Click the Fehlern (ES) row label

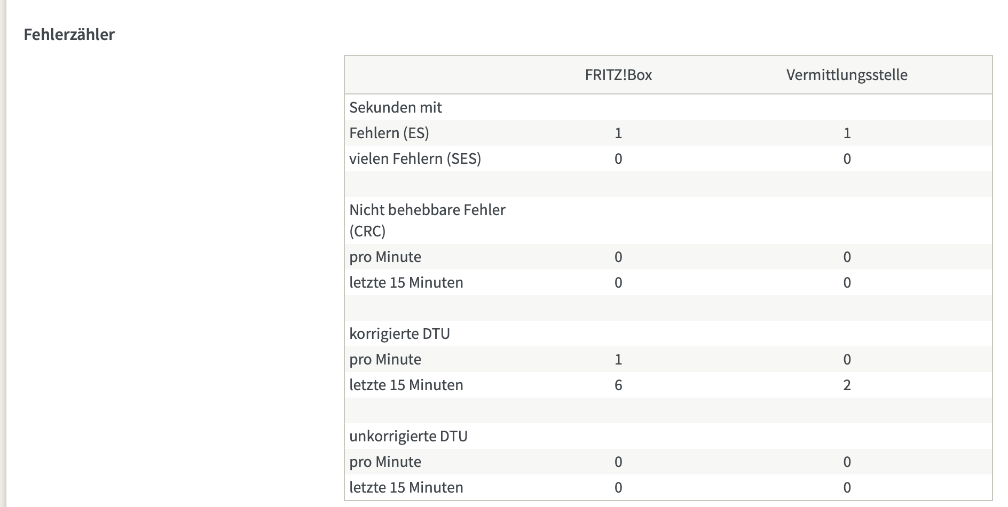(389, 133)
